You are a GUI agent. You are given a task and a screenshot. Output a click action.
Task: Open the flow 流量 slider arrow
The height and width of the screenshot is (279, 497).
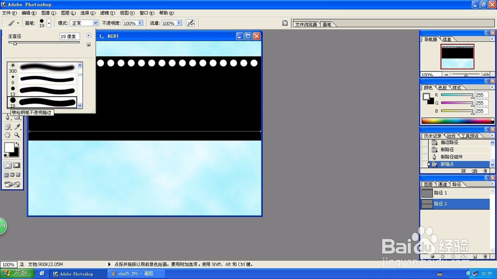(179, 23)
